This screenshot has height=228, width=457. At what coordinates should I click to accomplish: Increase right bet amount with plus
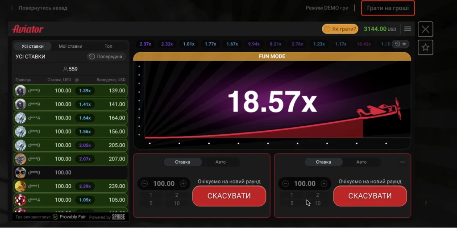coord(324,183)
